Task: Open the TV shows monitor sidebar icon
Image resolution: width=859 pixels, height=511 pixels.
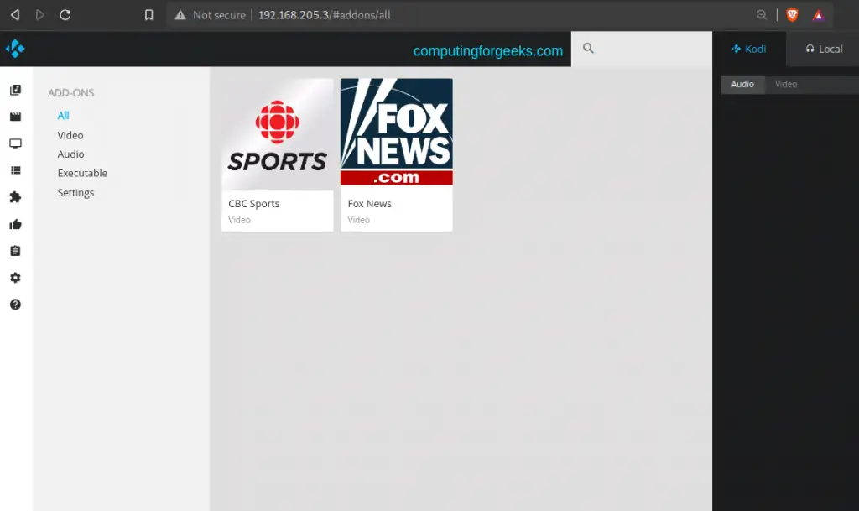Action: click(x=15, y=143)
